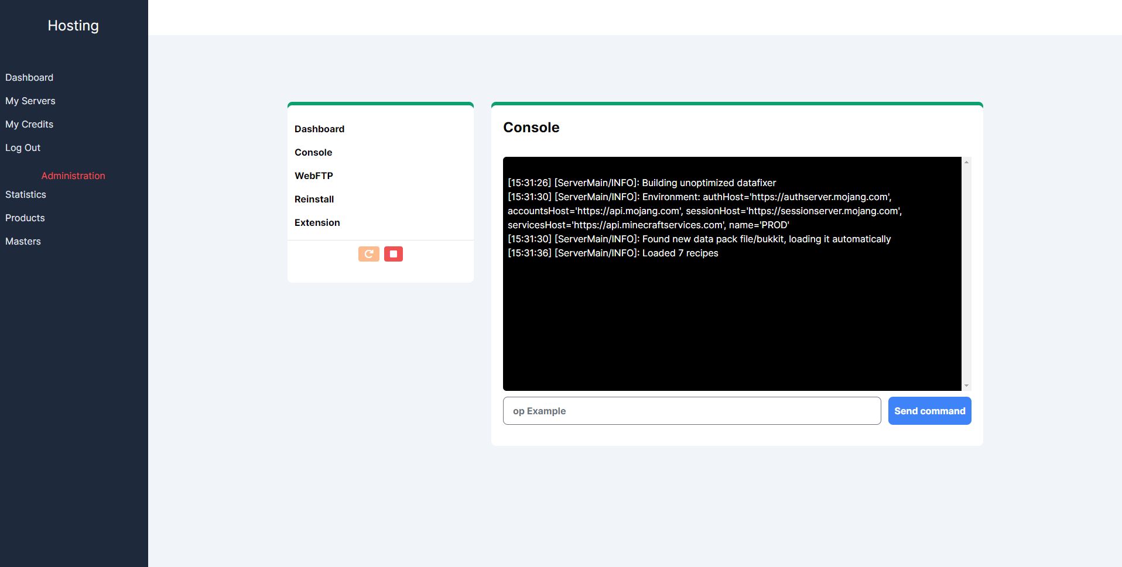Screen dimensions: 1122x567
Task: Click the red stop server icon
Action: (x=394, y=254)
